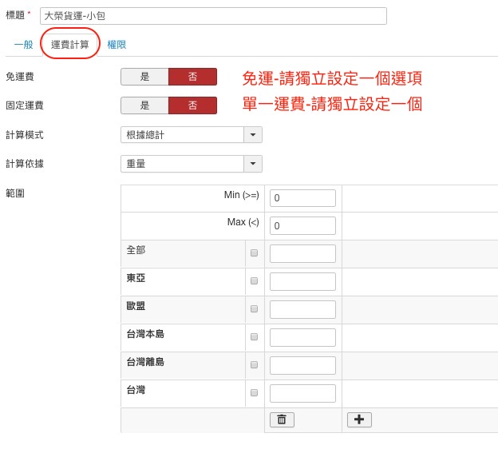Switch to the 一般 tab
Screen dimensions: 498x449
(x=23, y=45)
